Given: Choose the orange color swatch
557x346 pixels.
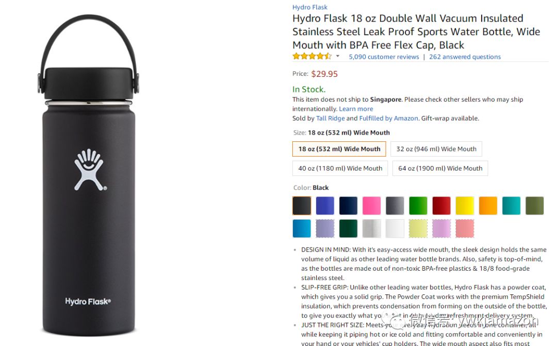Looking at the screenshot, I should (x=488, y=206).
